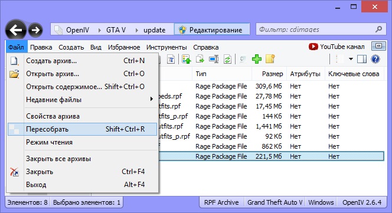Open the YouTube канал link
Viewport: 392px width, 213px height.
point(342,47)
